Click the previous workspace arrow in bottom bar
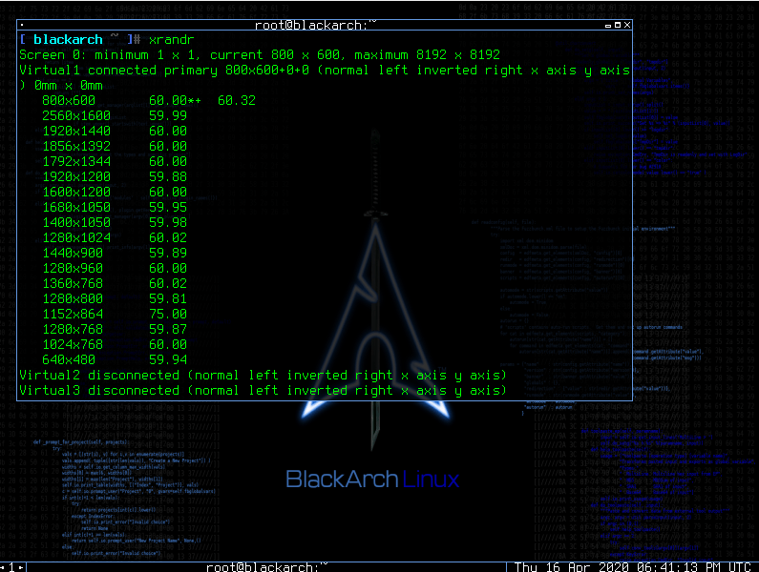Screen dimensions: 759x572 [x=3, y=567]
